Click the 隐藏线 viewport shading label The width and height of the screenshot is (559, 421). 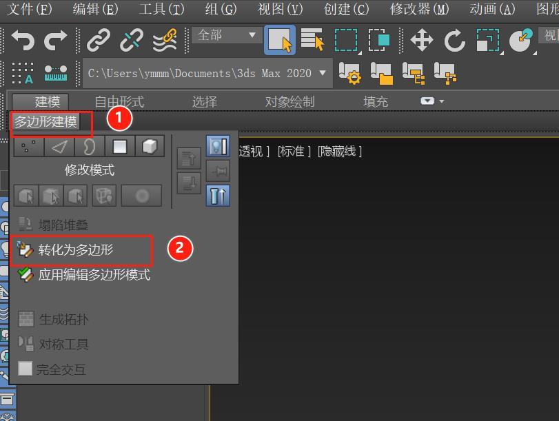pyautogui.click(x=339, y=151)
